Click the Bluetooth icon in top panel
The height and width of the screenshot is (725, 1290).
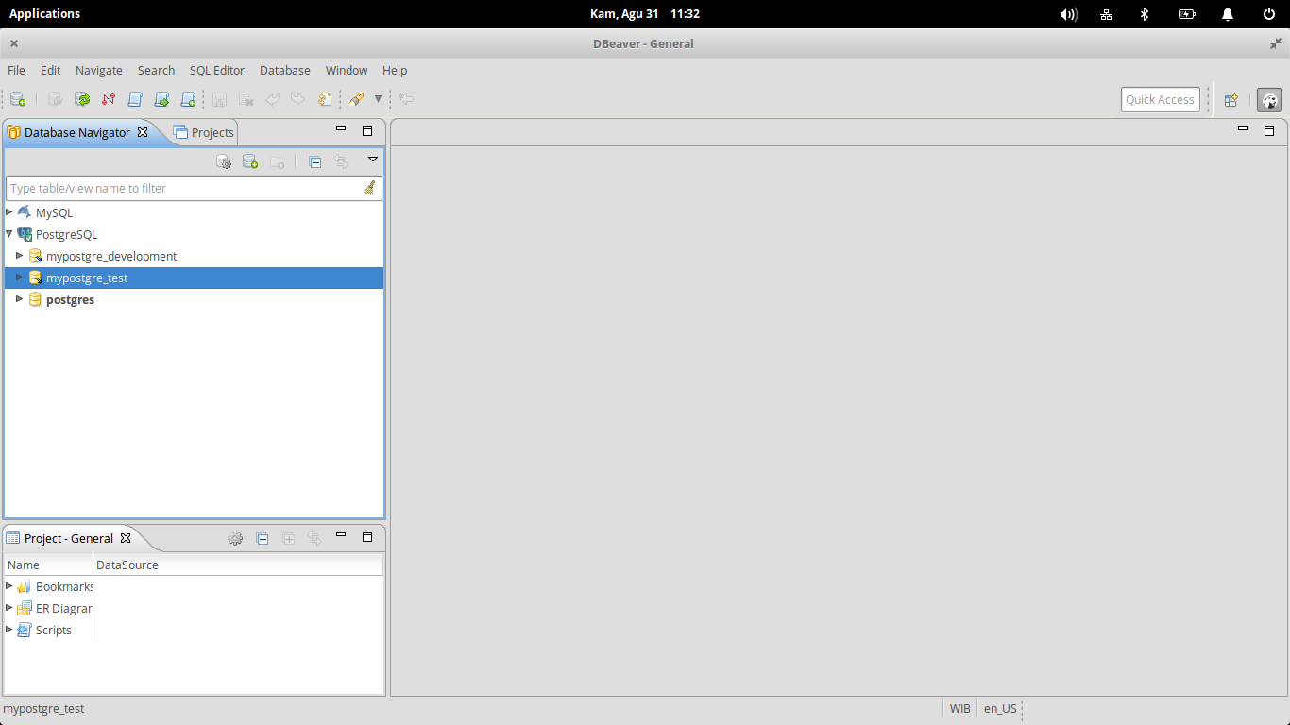[x=1145, y=14]
